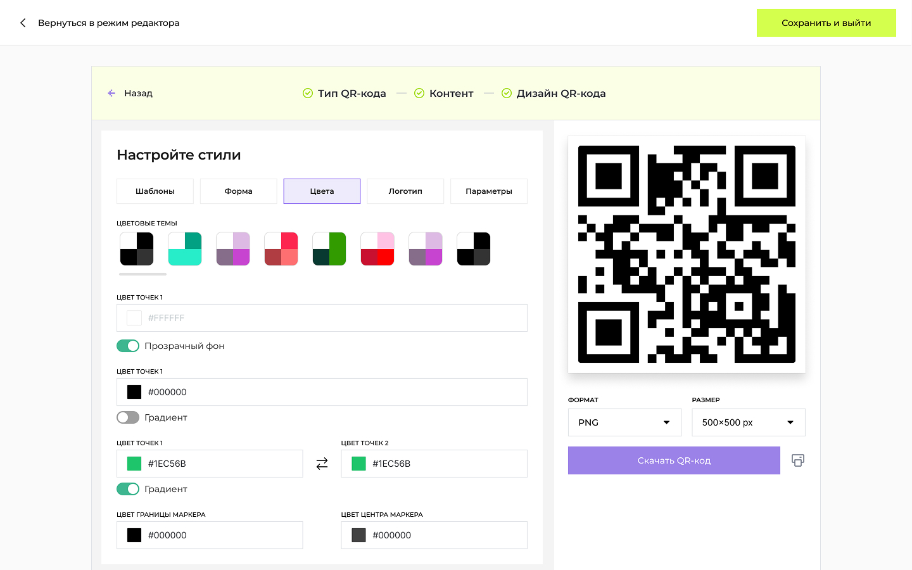Click the Скачать QR-код button

(674, 460)
